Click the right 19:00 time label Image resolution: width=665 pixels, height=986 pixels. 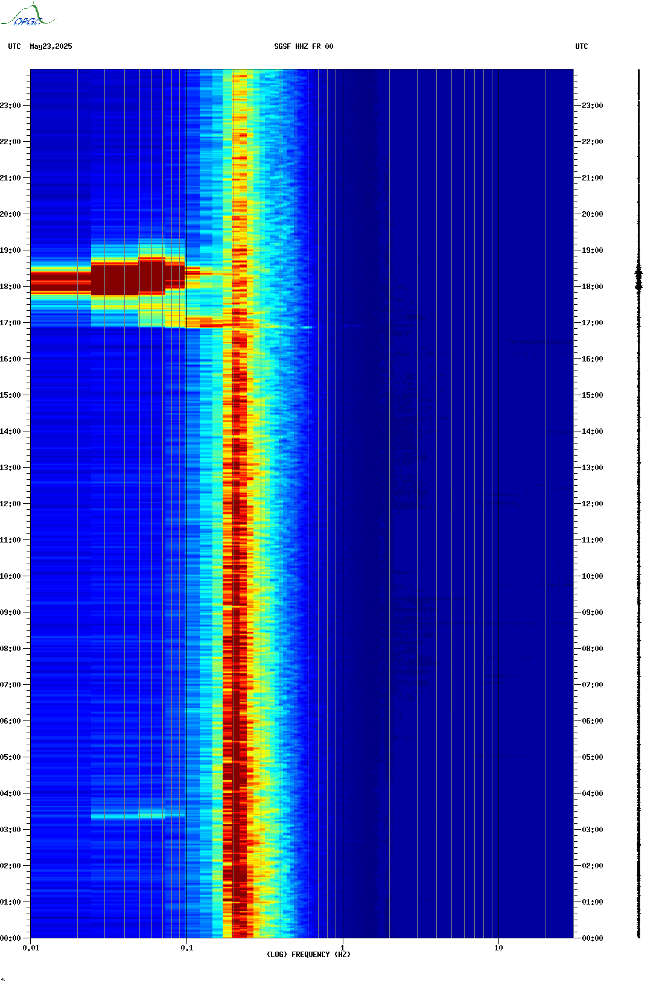pyautogui.click(x=593, y=250)
